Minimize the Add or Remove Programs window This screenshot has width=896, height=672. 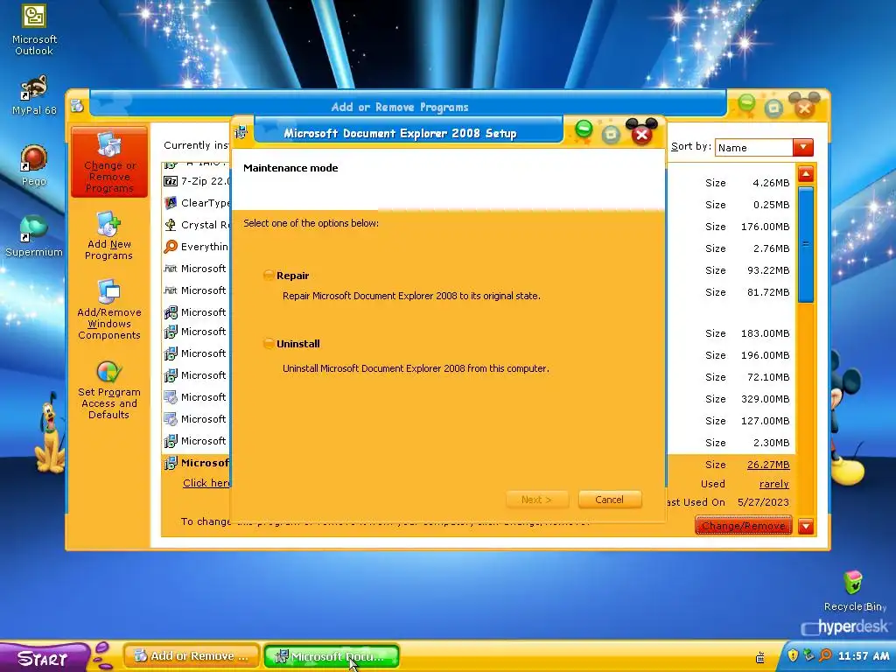pyautogui.click(x=746, y=103)
